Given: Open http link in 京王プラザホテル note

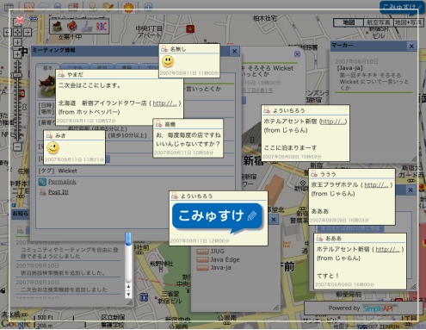Looking at the screenshot, I should pos(376,185).
